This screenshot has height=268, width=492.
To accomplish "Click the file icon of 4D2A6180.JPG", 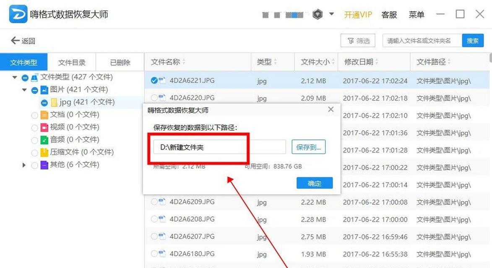I will tap(162, 253).
